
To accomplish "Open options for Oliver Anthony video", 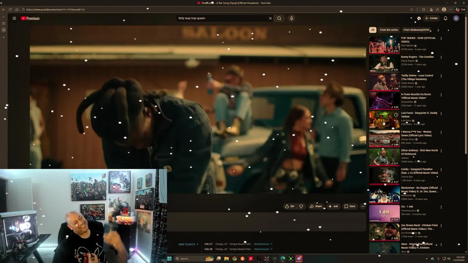I will coord(441,151).
